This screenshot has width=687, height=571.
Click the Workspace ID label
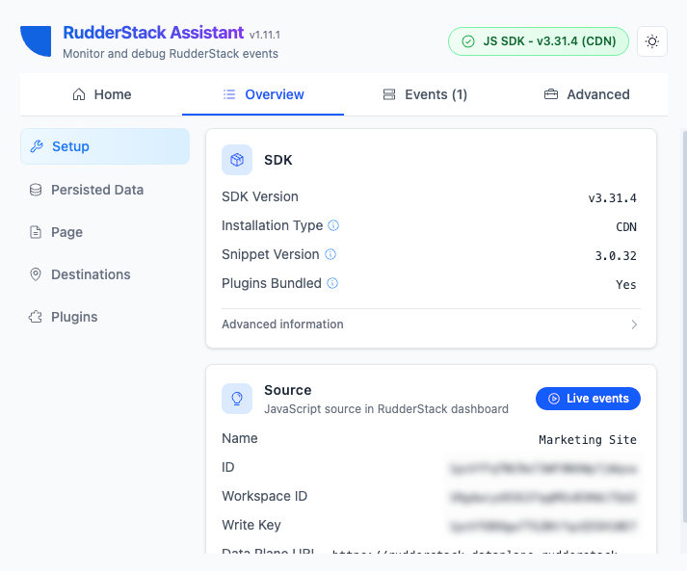coord(265,496)
